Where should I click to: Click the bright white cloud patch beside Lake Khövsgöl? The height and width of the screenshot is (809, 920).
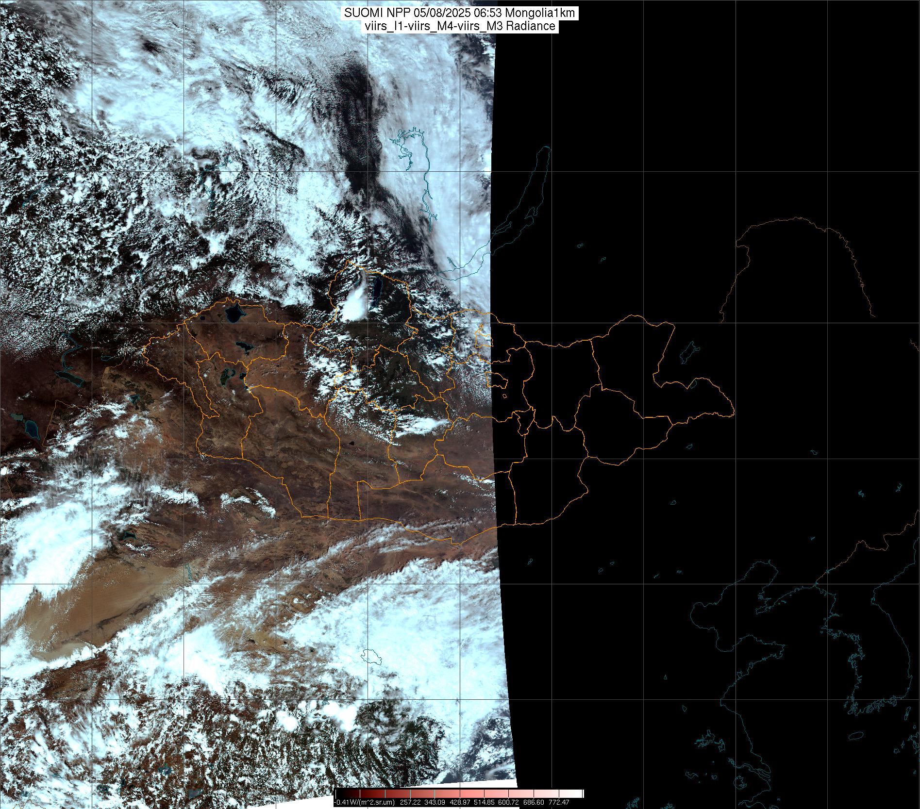(354, 303)
